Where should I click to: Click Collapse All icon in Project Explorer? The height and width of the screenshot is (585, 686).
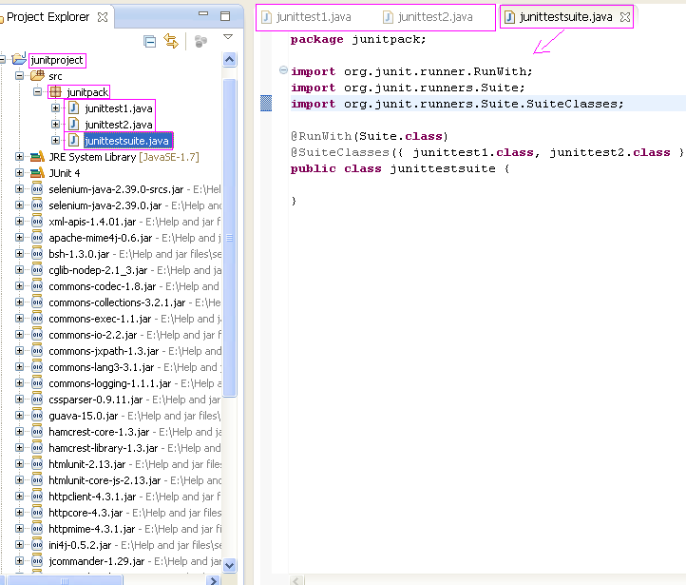click(x=149, y=42)
